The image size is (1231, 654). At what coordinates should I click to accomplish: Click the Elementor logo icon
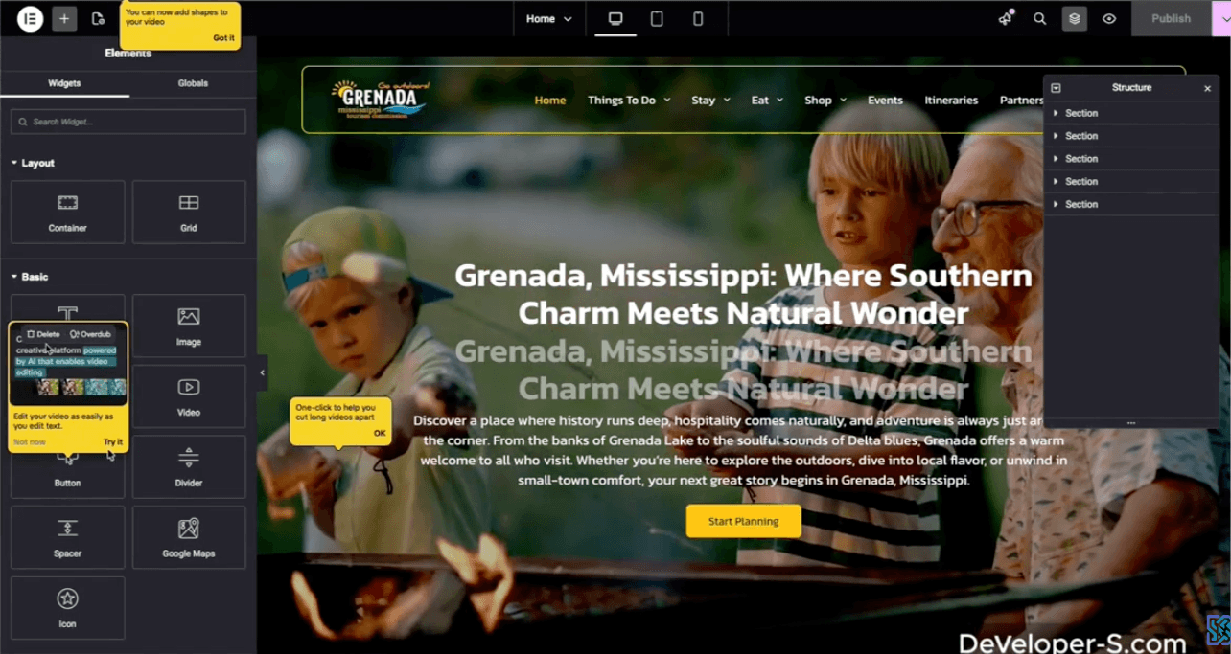[x=30, y=18]
